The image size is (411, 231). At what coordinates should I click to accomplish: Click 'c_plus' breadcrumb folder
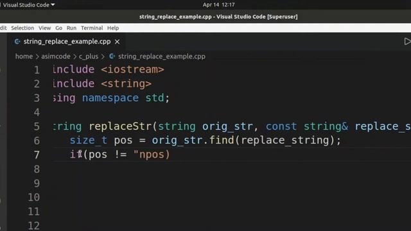click(x=89, y=56)
